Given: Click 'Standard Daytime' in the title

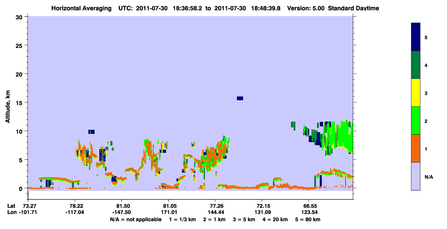Looking at the screenshot, I should point(353,8).
